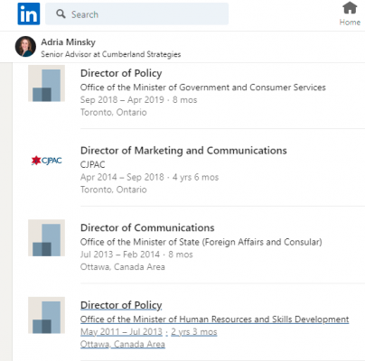
Task: Click Senior Advisor at Cumberland Strategies headline
Action: tap(111, 54)
